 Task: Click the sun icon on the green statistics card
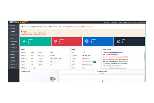click(x=25, y=41)
